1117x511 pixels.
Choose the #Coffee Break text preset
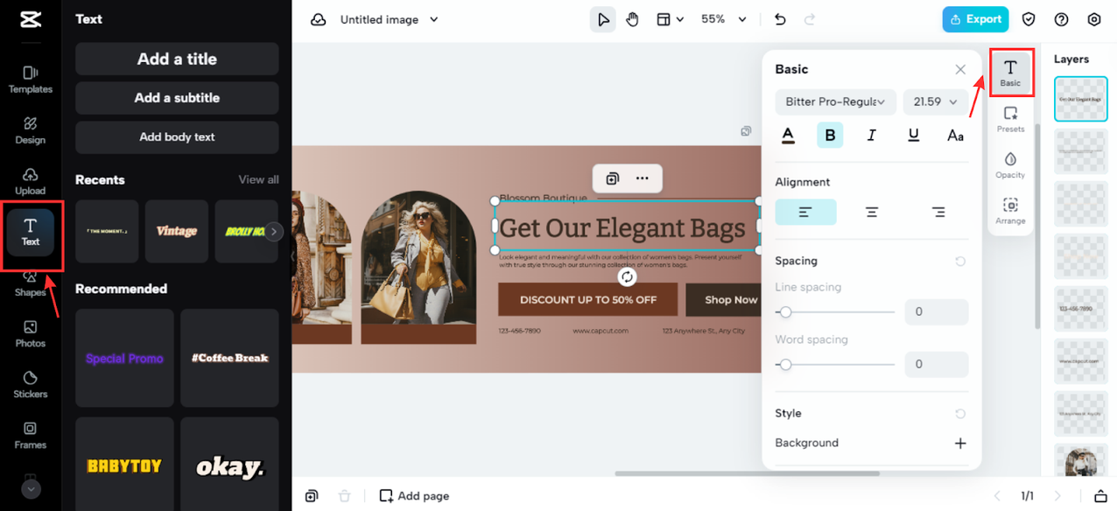(230, 358)
